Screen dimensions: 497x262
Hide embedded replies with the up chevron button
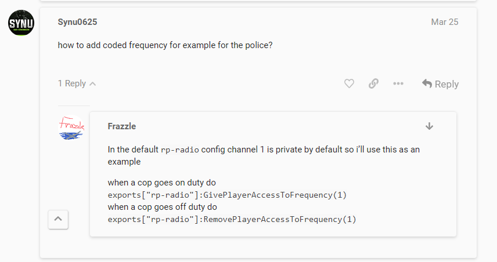click(59, 219)
